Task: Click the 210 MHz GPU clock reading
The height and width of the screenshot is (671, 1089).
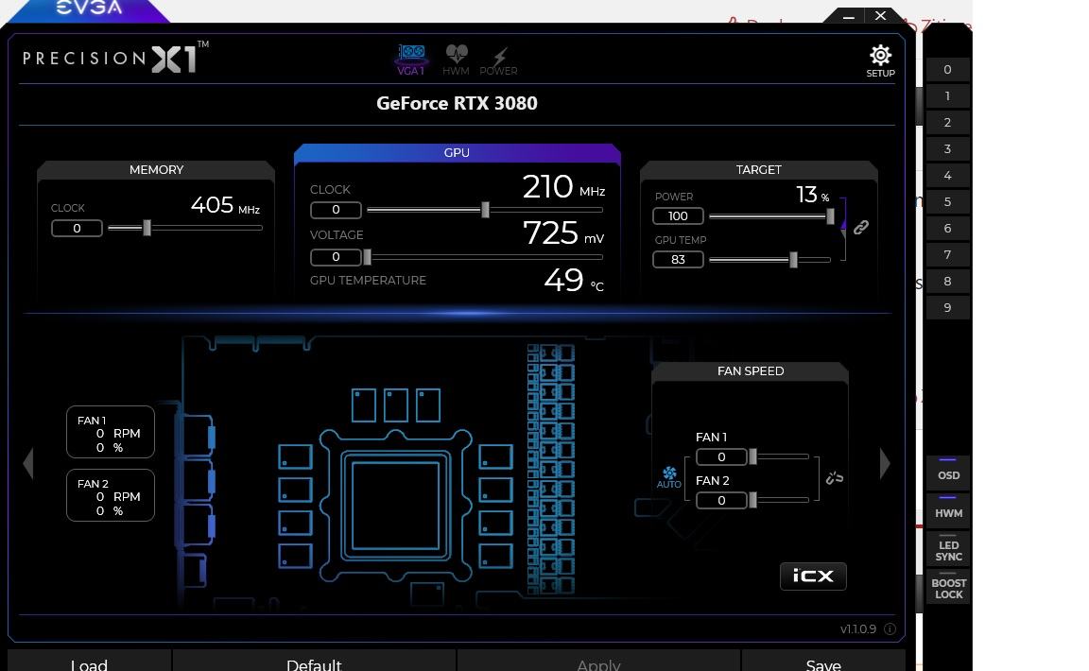Action: (x=563, y=186)
